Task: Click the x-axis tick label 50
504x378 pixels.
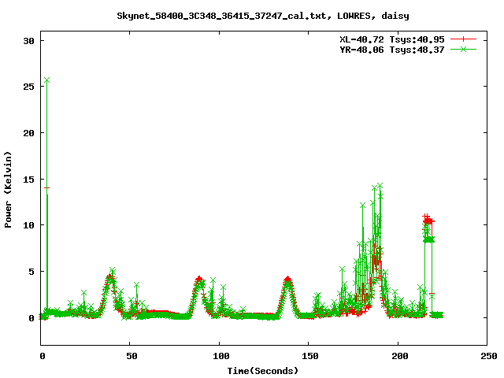Action: (132, 356)
